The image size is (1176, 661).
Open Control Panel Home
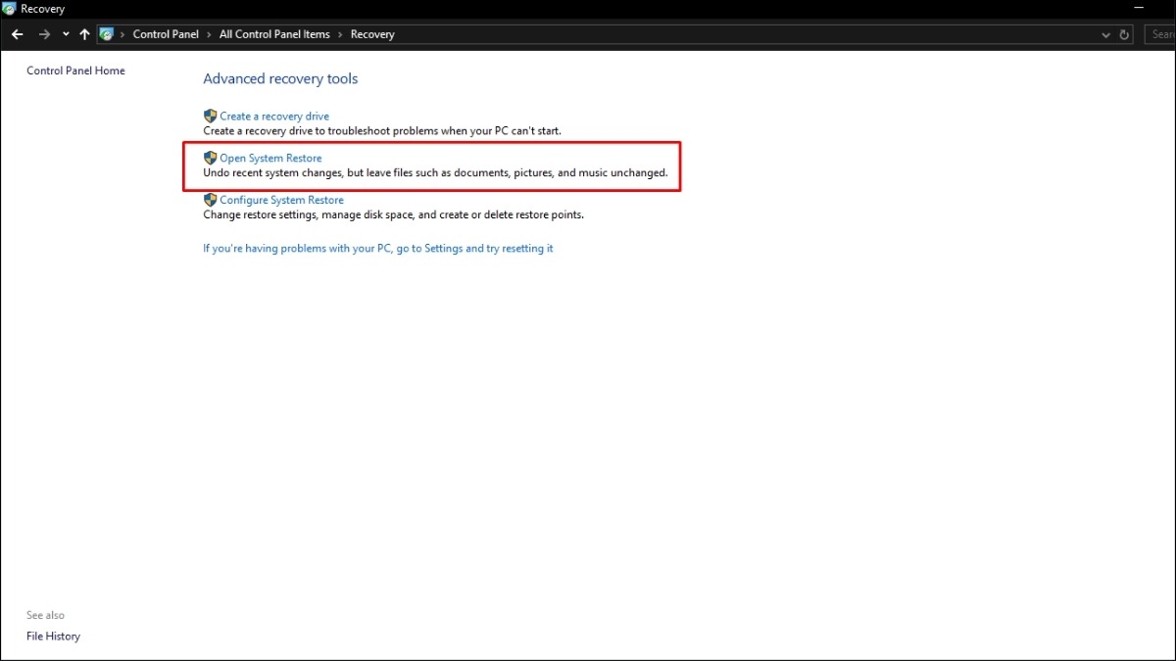75,71
